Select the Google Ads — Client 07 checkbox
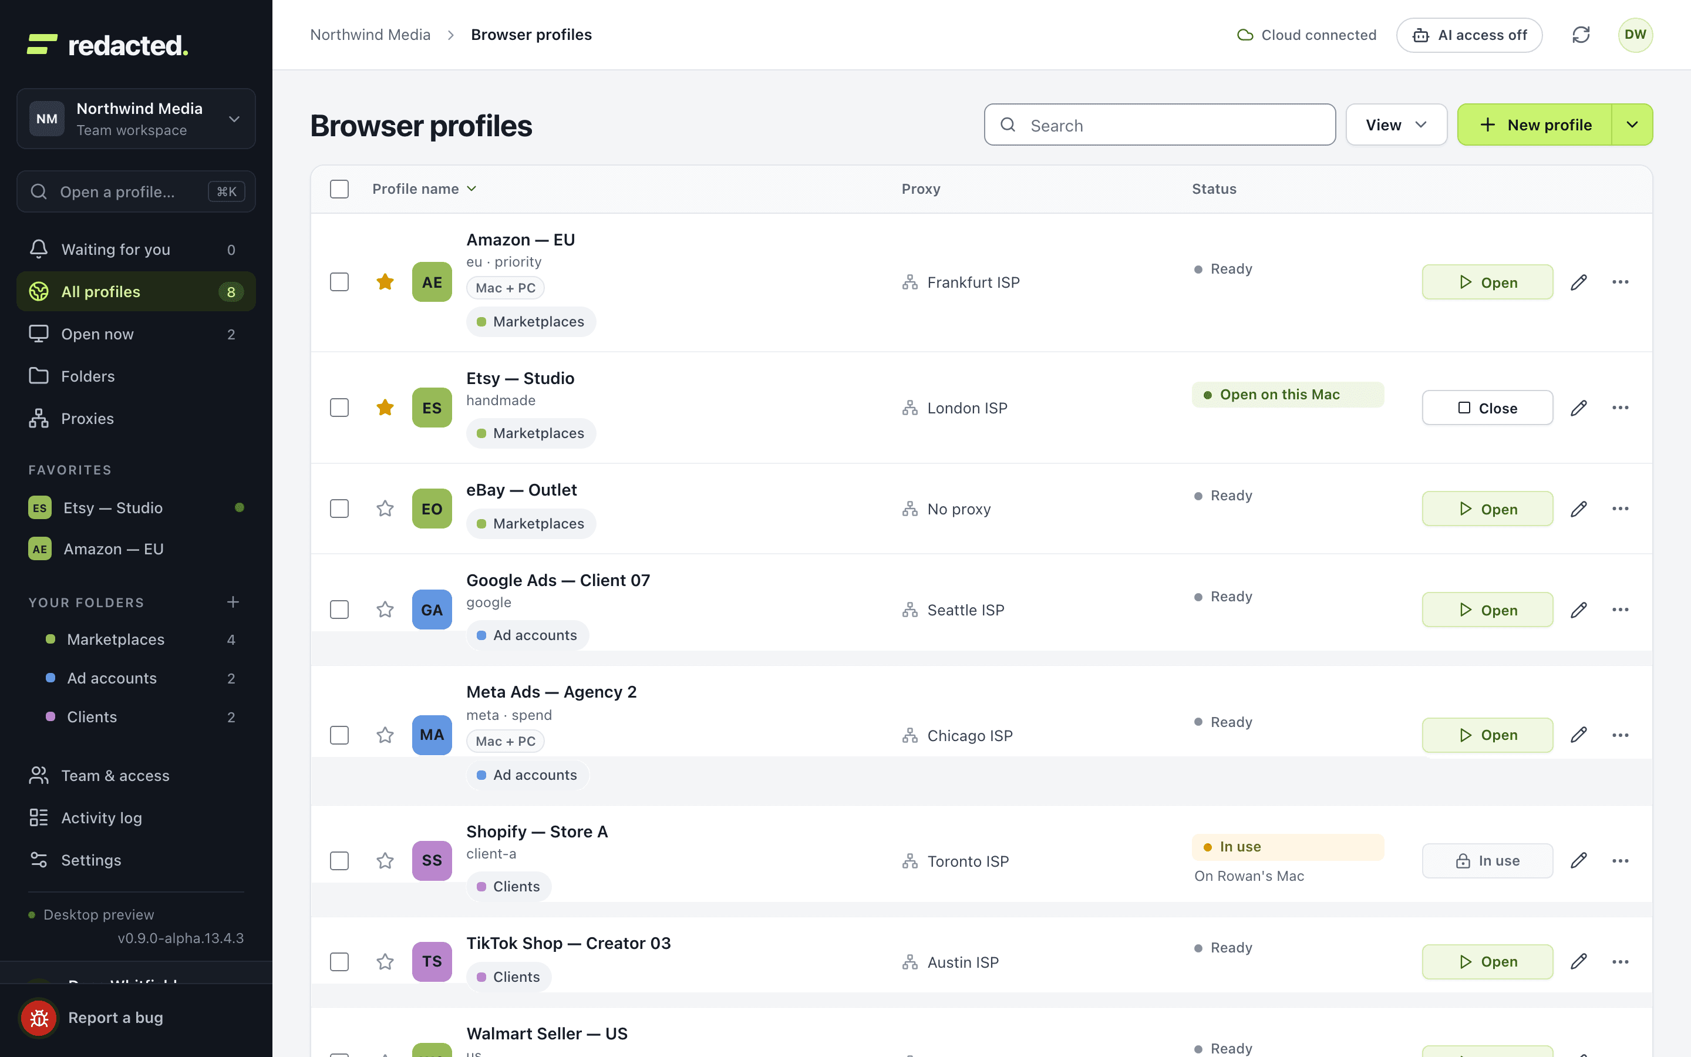 tap(339, 610)
